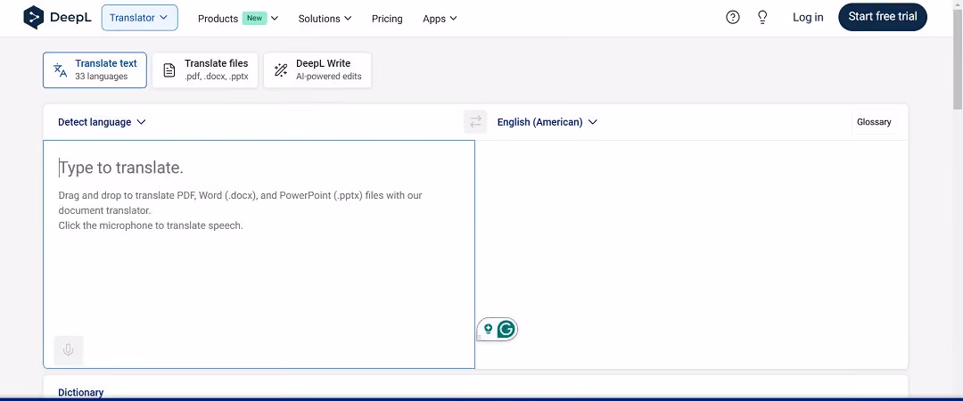Click the DeepL Write magic pen icon
The width and height of the screenshot is (963, 401).
click(x=281, y=70)
